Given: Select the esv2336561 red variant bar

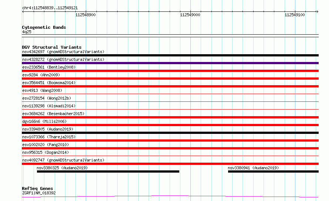Looking at the screenshot, I should 170,71.
